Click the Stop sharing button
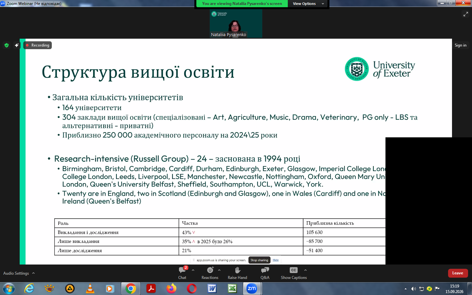This screenshot has width=472, height=295. click(259, 260)
